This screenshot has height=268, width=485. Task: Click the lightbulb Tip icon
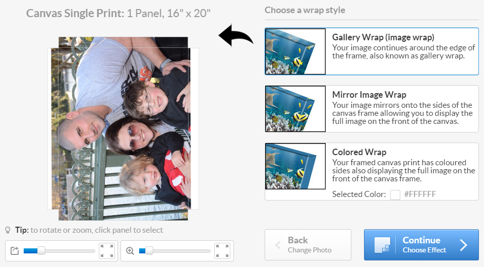click(x=8, y=230)
